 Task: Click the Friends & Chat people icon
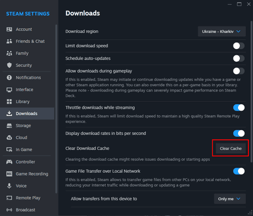coord(9,41)
